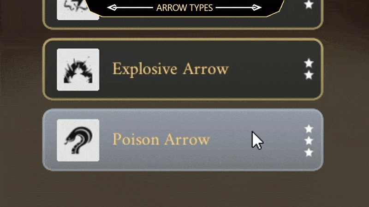Click the bottom star on Explosive Arrow
Screen dimensions: 369x207
309,75
